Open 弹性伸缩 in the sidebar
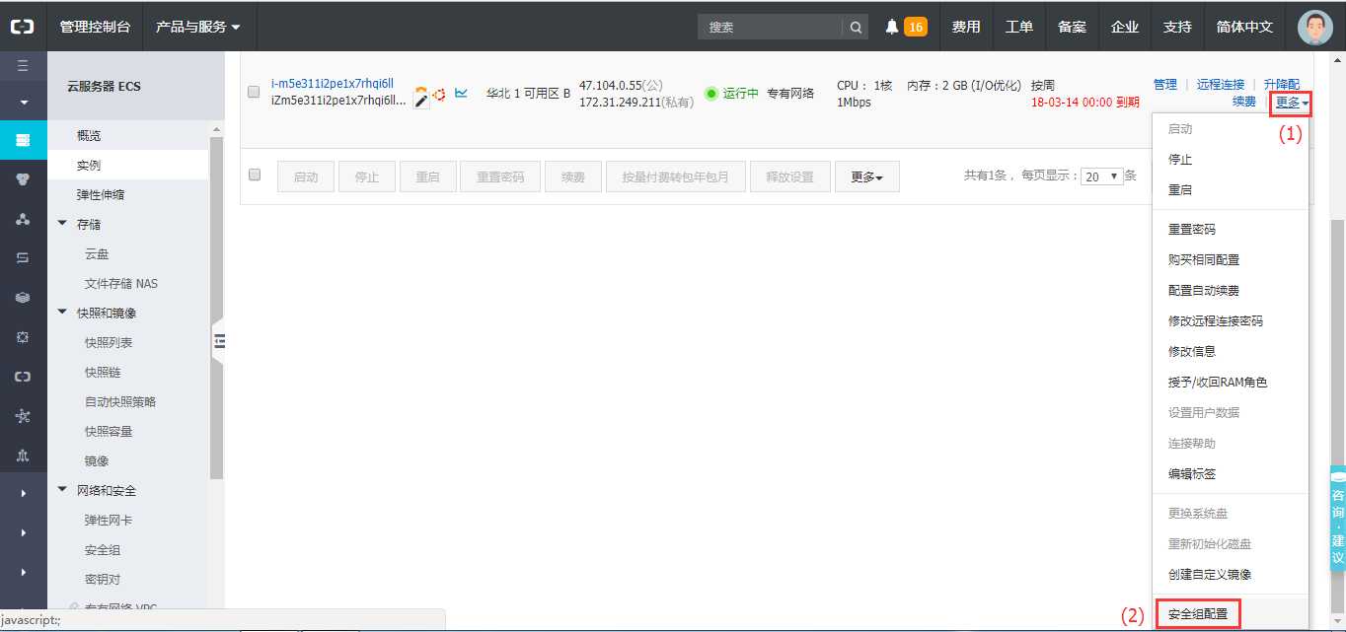 click(x=101, y=194)
